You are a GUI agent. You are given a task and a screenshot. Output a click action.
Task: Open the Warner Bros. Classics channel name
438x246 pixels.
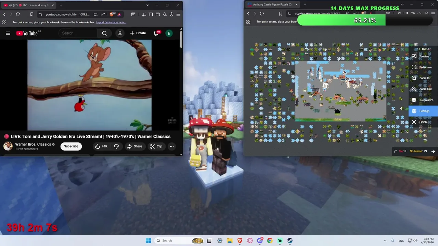pyautogui.click(x=33, y=144)
